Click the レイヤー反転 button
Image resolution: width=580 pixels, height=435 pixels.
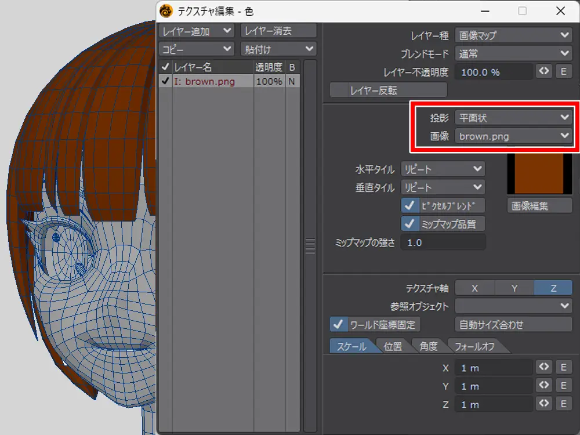(x=388, y=90)
